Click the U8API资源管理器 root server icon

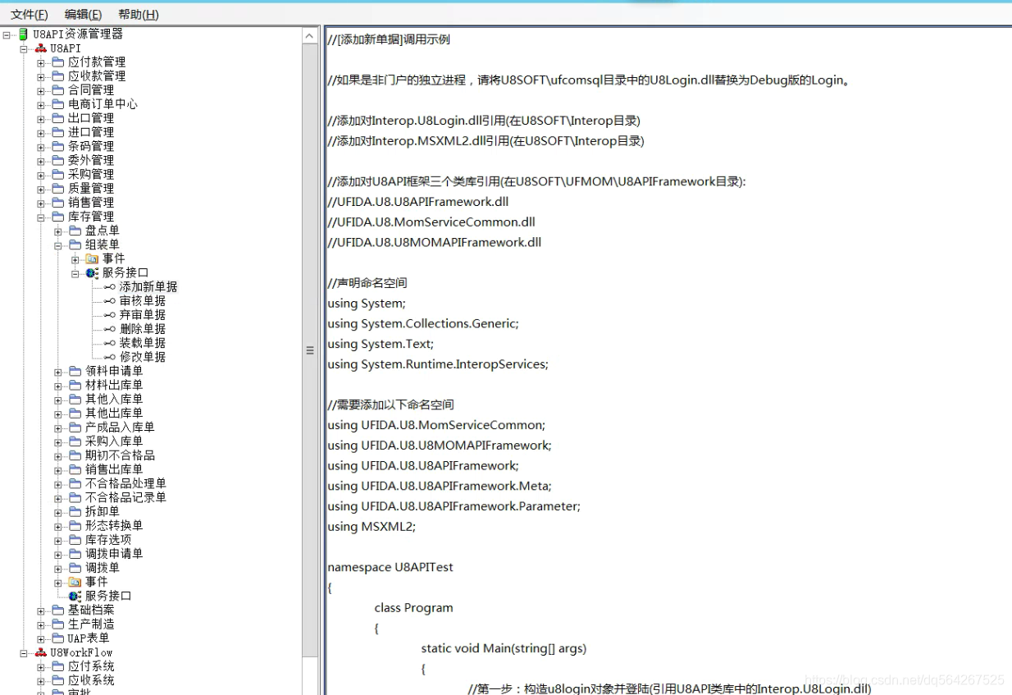pos(23,34)
